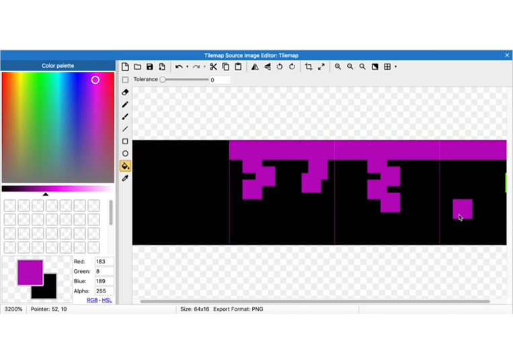Paste from the clipboard icon
Screen dimensions: 513x363
click(x=238, y=66)
